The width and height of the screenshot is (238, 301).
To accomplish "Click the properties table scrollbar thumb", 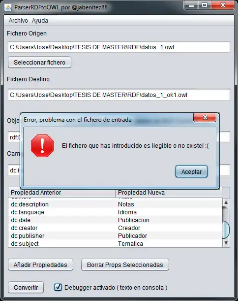I will (x=226, y=230).
